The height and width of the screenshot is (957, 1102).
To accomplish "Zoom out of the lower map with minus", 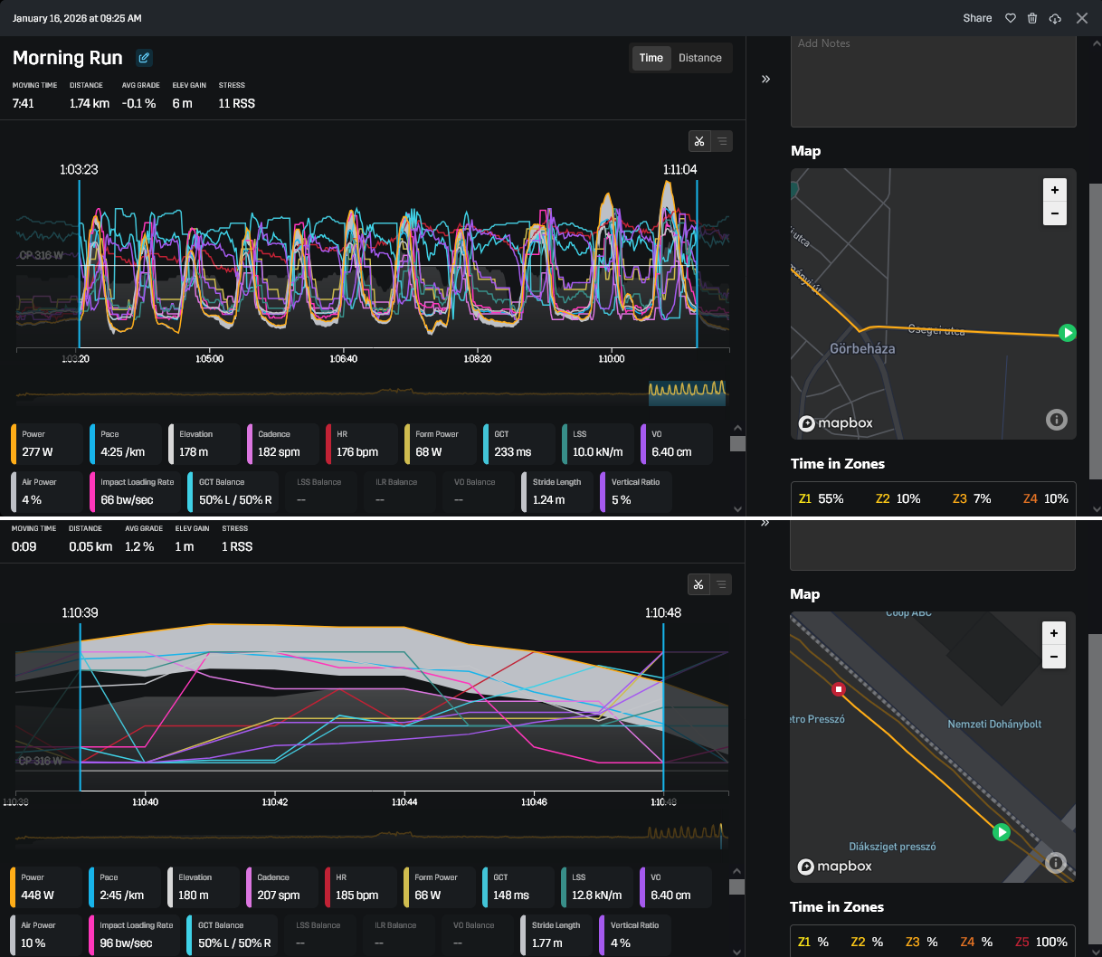I will (x=1054, y=657).
